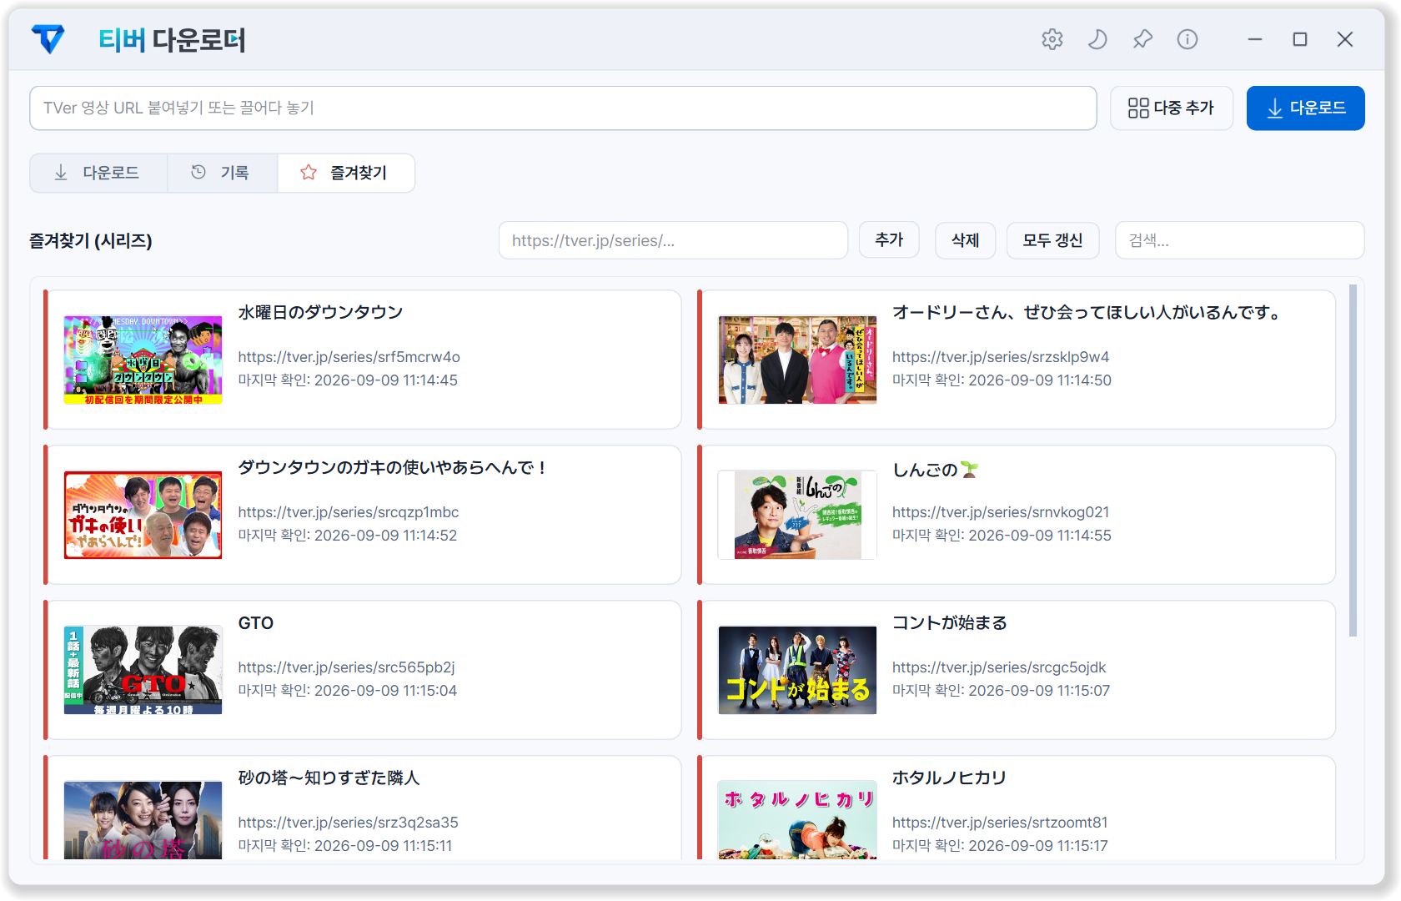Pin the window with the pin icon
Viewport: 1401px width, 901px height.
(x=1142, y=39)
